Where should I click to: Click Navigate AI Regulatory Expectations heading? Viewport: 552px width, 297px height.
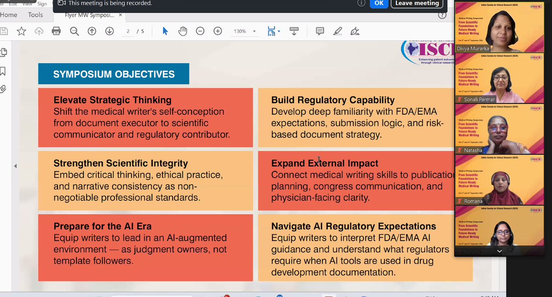[x=354, y=226]
